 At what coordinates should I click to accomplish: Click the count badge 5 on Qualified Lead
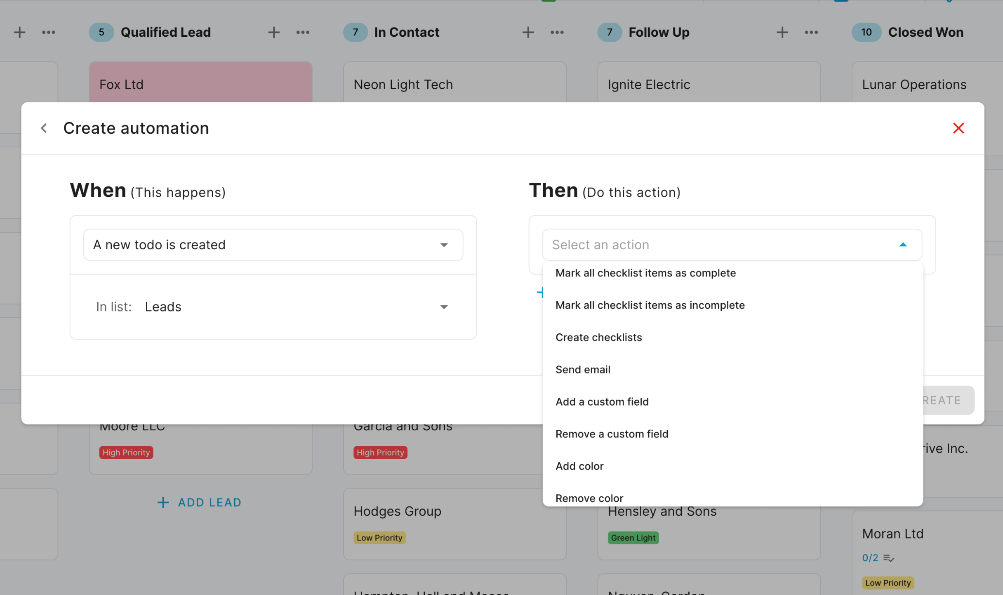101,32
